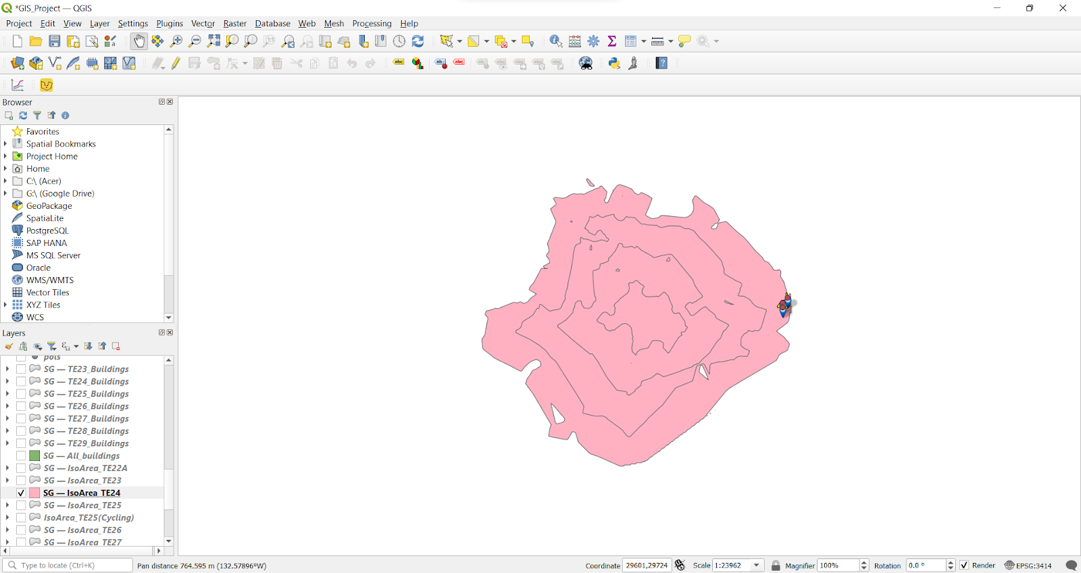Open the Python Console icon
The image size is (1081, 573).
click(x=614, y=64)
